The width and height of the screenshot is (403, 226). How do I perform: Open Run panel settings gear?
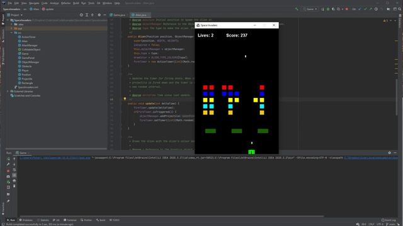(389, 153)
